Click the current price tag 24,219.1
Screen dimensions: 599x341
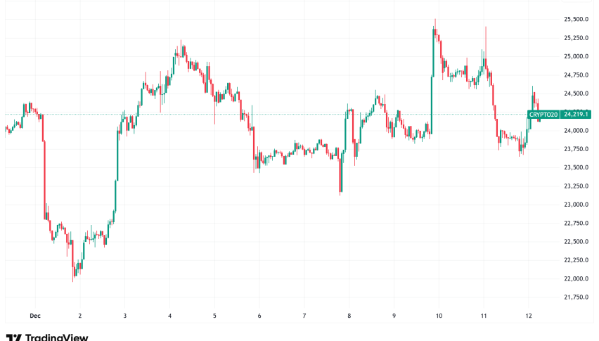(577, 114)
